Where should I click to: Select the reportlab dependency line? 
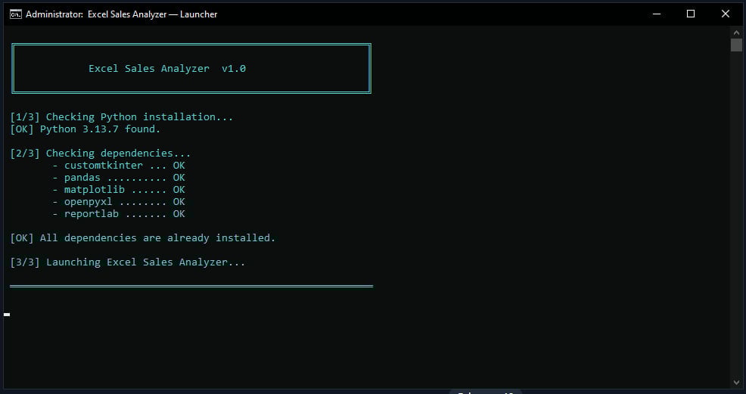point(119,214)
